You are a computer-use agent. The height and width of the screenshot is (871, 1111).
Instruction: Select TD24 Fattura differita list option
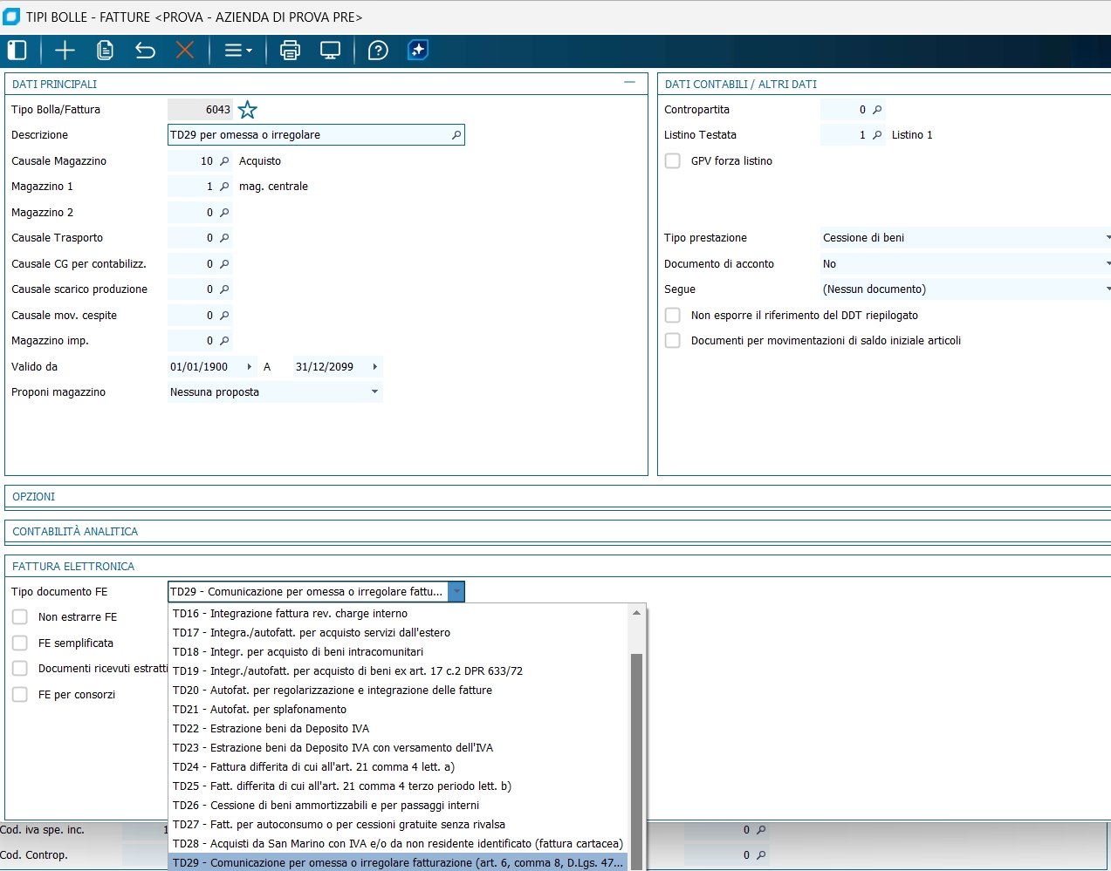313,767
